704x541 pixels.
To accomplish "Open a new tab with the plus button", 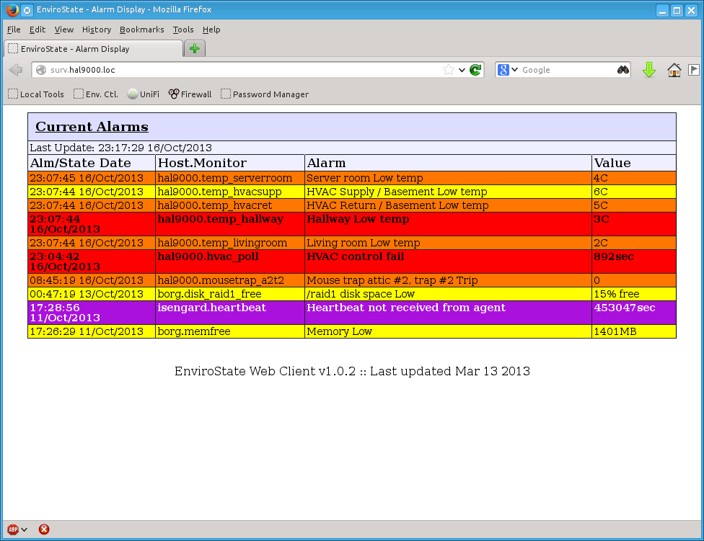I will coord(195,48).
